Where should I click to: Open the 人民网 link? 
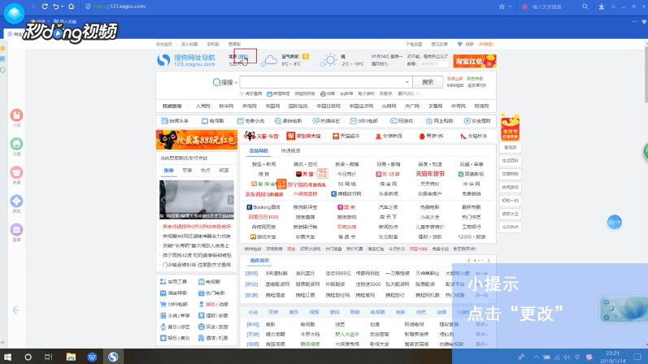pos(203,106)
